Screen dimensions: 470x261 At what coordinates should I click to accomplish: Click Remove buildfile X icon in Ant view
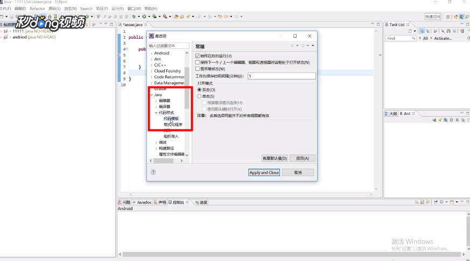tap(457, 120)
